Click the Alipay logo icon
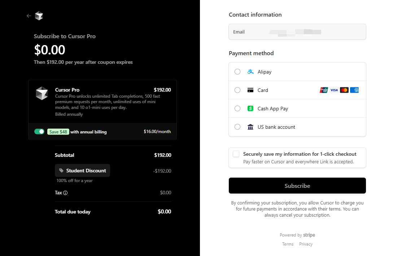Screen dimensions: 406x256 (250, 72)
